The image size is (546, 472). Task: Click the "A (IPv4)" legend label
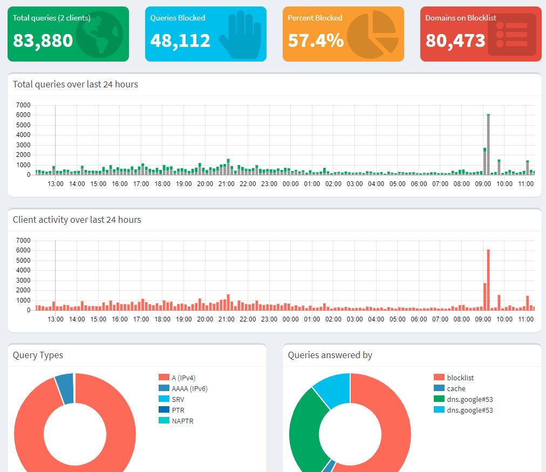(x=183, y=378)
